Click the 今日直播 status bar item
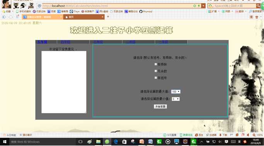 pyautogui.click(x=170, y=135)
